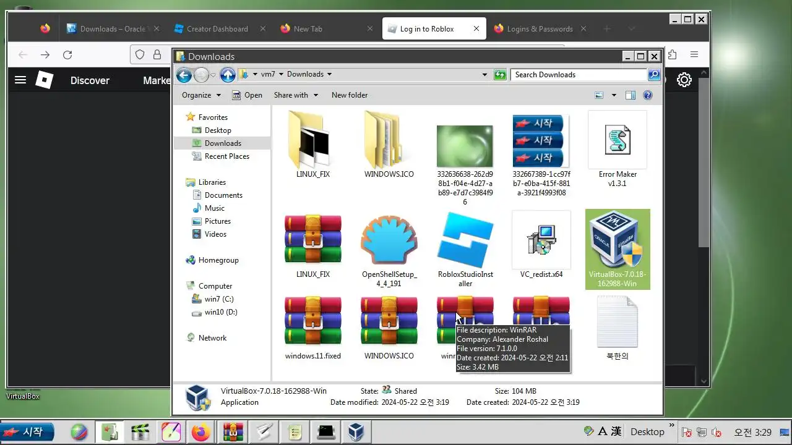Image resolution: width=792 pixels, height=445 pixels.
Task: Switch to the Creator Dashboard tab
Action: coord(220,29)
